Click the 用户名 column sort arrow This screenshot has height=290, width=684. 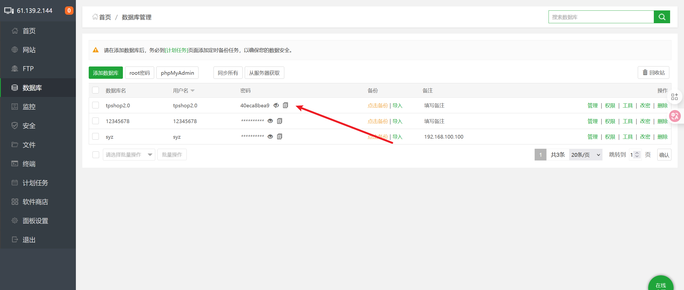click(x=193, y=91)
